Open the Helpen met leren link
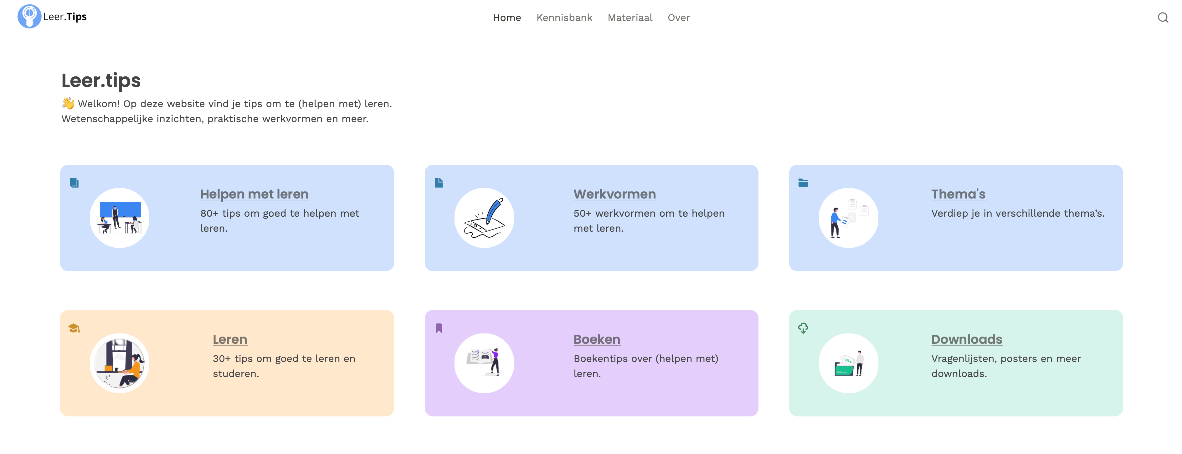Image resolution: width=1182 pixels, height=454 pixels. pos(254,194)
